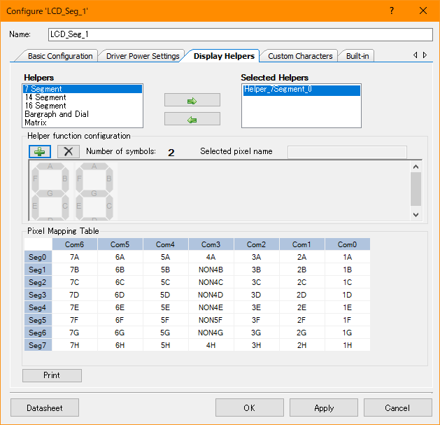Screen dimensions: 440x425
Task: Click the green plus add-symbol button
Action: click(x=40, y=152)
